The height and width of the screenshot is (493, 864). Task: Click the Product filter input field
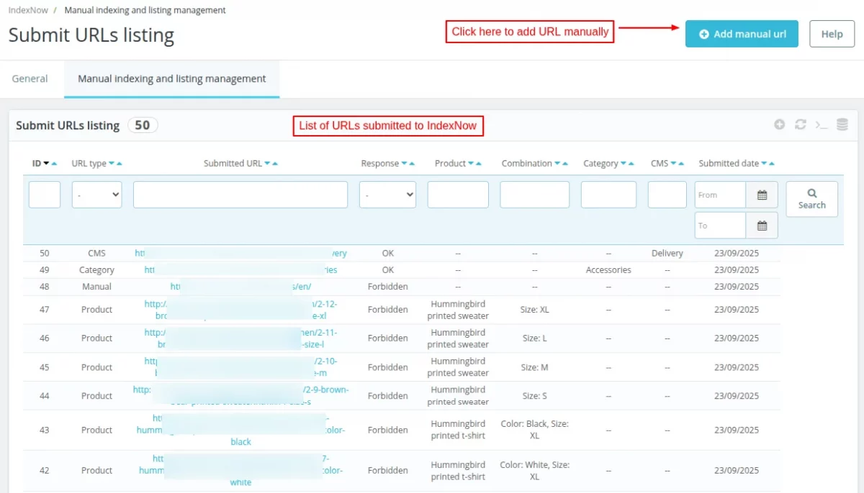point(458,195)
